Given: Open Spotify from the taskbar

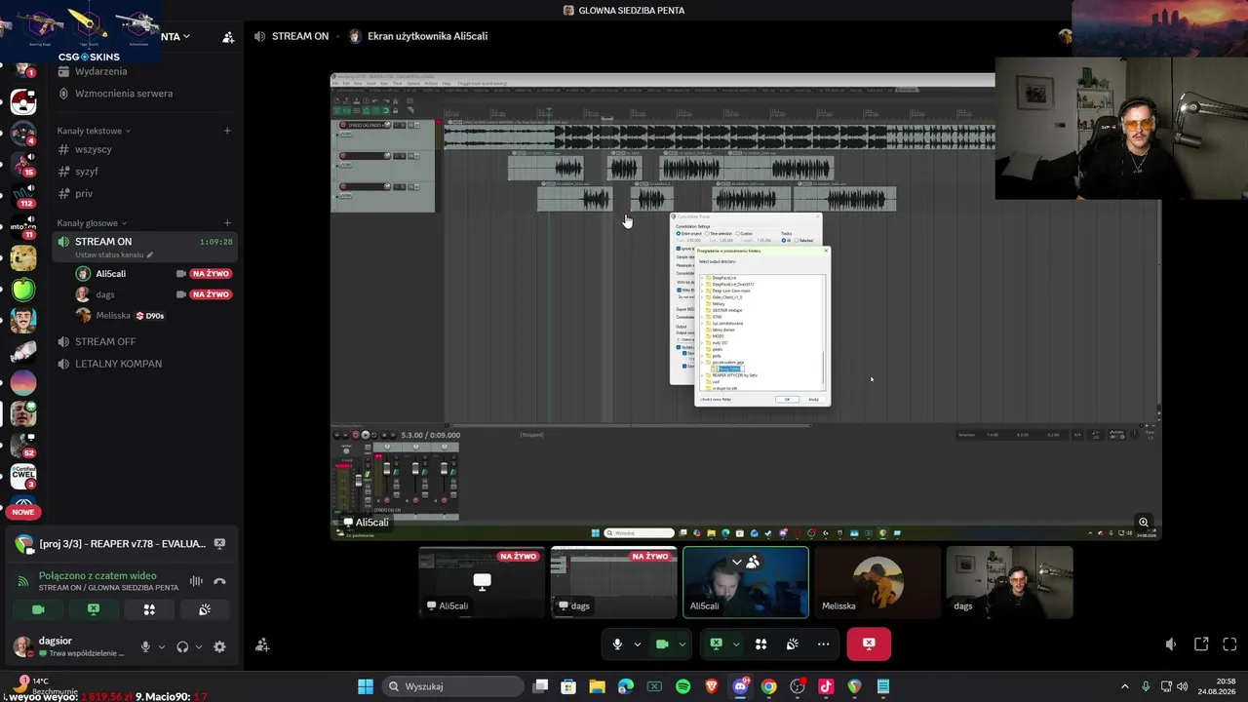Looking at the screenshot, I should point(682,686).
